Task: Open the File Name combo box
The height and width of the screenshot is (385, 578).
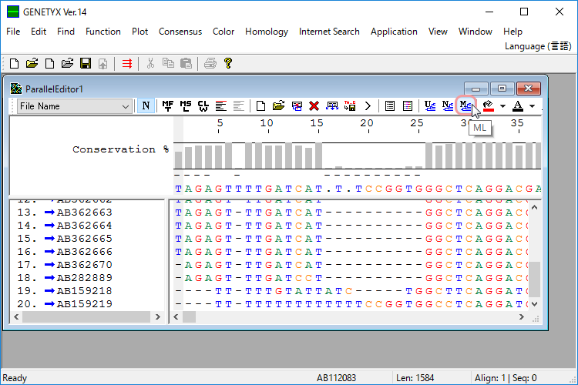Action: coord(75,106)
